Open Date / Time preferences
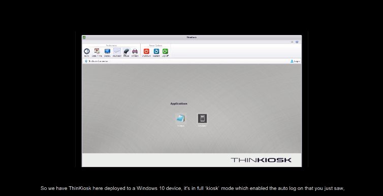Viewport: 383px width, 196px height. 97,52
